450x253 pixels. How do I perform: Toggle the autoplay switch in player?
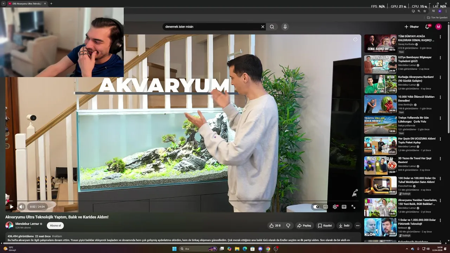(316, 207)
